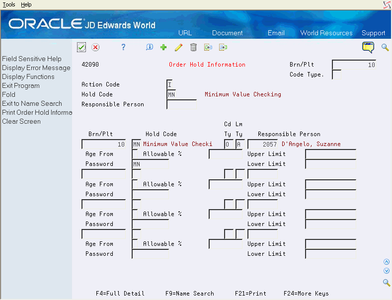This screenshot has width=392, height=300.
Task: Click first row Brn/Plt field showing 10
Action: tap(104, 144)
